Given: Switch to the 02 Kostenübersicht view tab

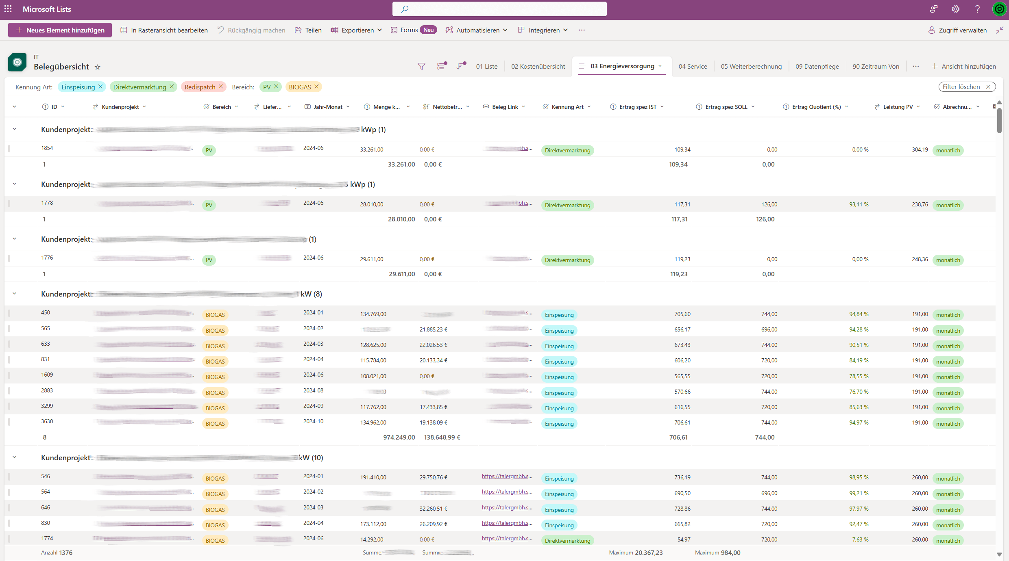Looking at the screenshot, I should pyautogui.click(x=538, y=66).
